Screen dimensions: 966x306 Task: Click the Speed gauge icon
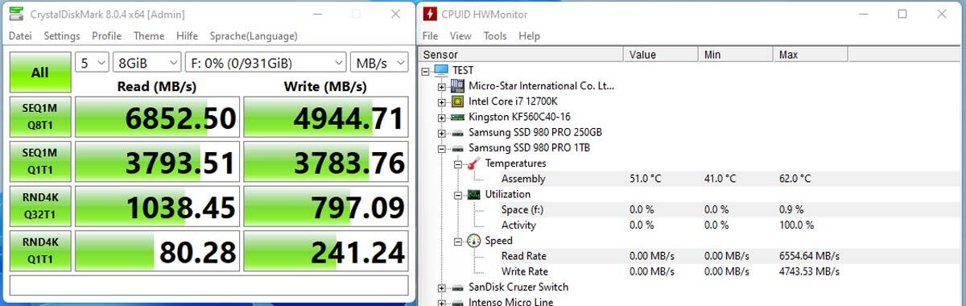(x=473, y=241)
